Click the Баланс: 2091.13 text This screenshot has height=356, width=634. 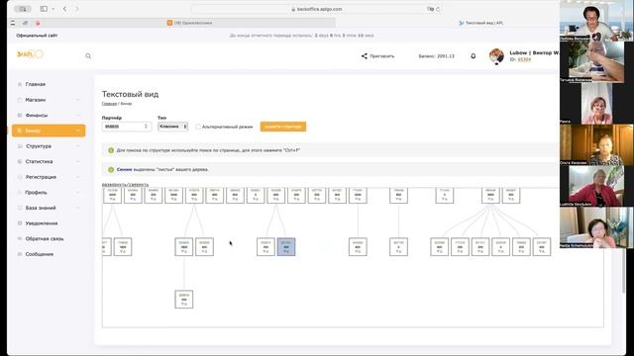[436, 56]
